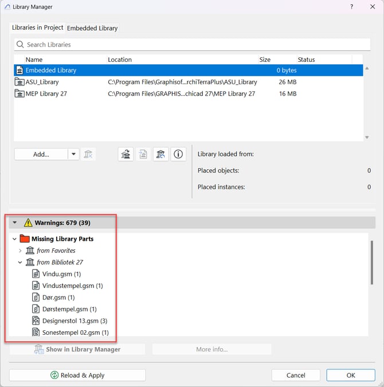Click the library button with house symbol
Image resolution: width=384 pixels, height=387 pixels.
point(126,154)
